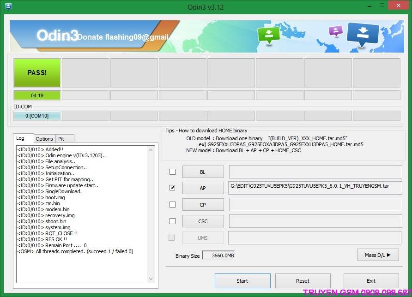Click log line 'File analysis..'
The height and width of the screenshot is (297, 412).
47,161
